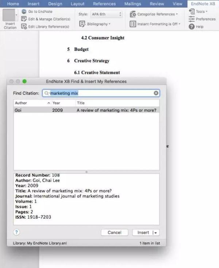
Task: Click the Cancel button
Action: (x=115, y=233)
